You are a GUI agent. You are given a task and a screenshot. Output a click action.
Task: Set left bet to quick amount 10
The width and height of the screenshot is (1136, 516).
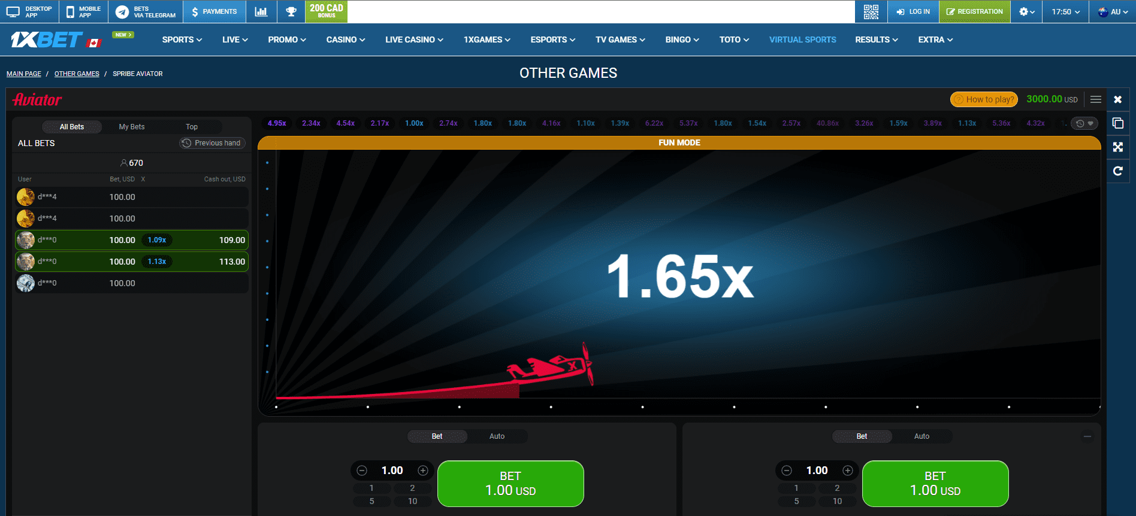click(x=413, y=501)
